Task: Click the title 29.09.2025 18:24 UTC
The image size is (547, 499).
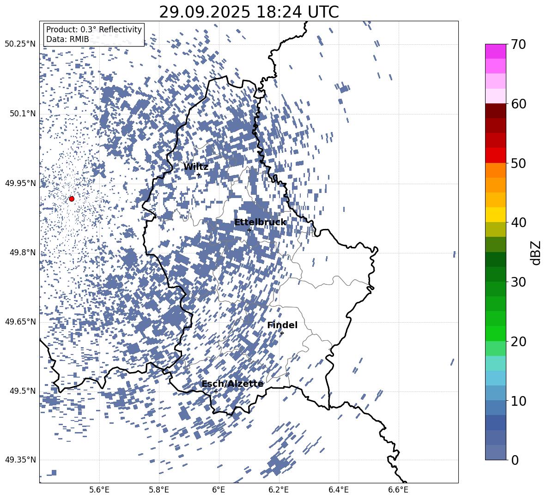Action: point(249,12)
